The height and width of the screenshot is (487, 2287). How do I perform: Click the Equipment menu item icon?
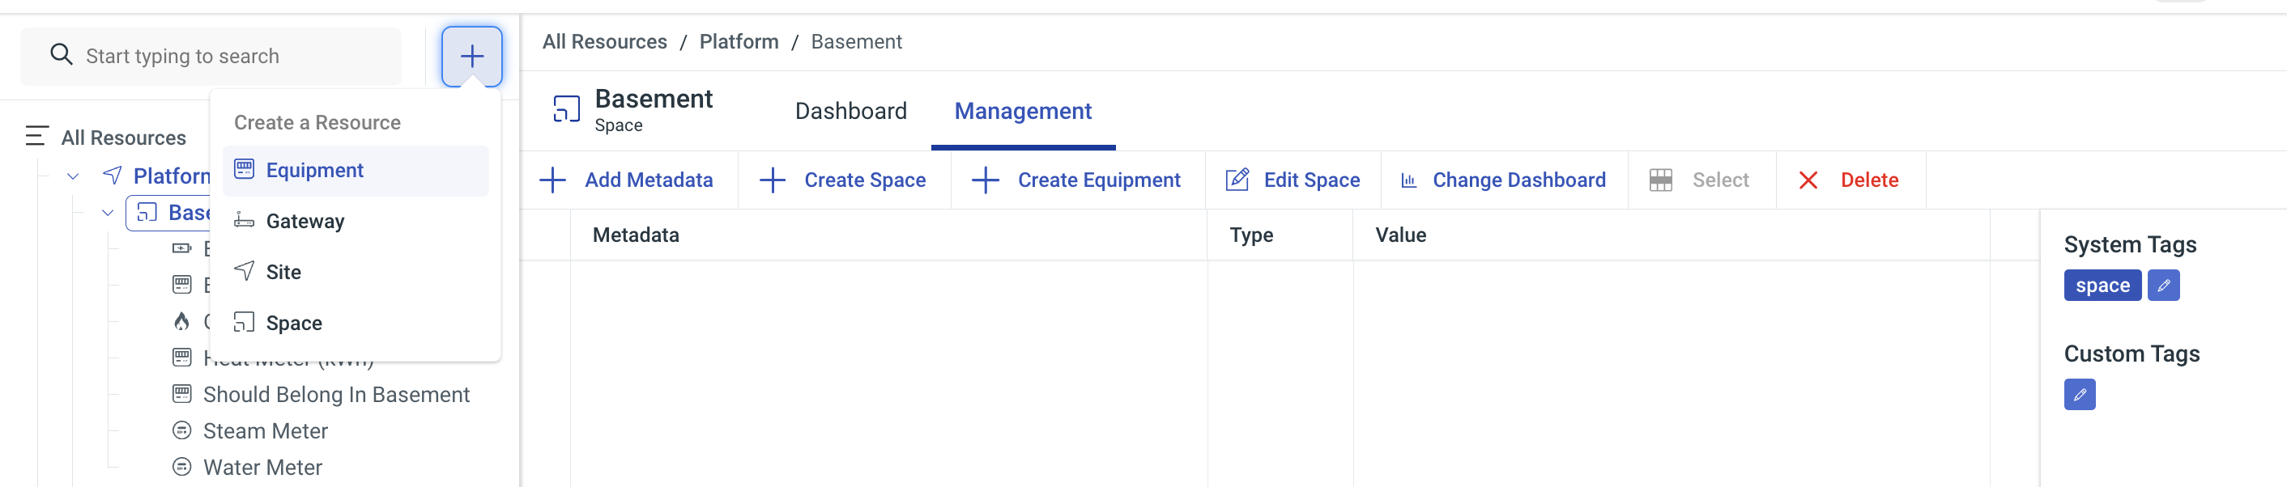[244, 169]
